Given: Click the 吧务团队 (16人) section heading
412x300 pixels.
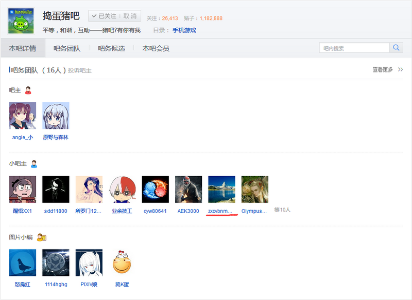Looking at the screenshot, I should coord(38,70).
